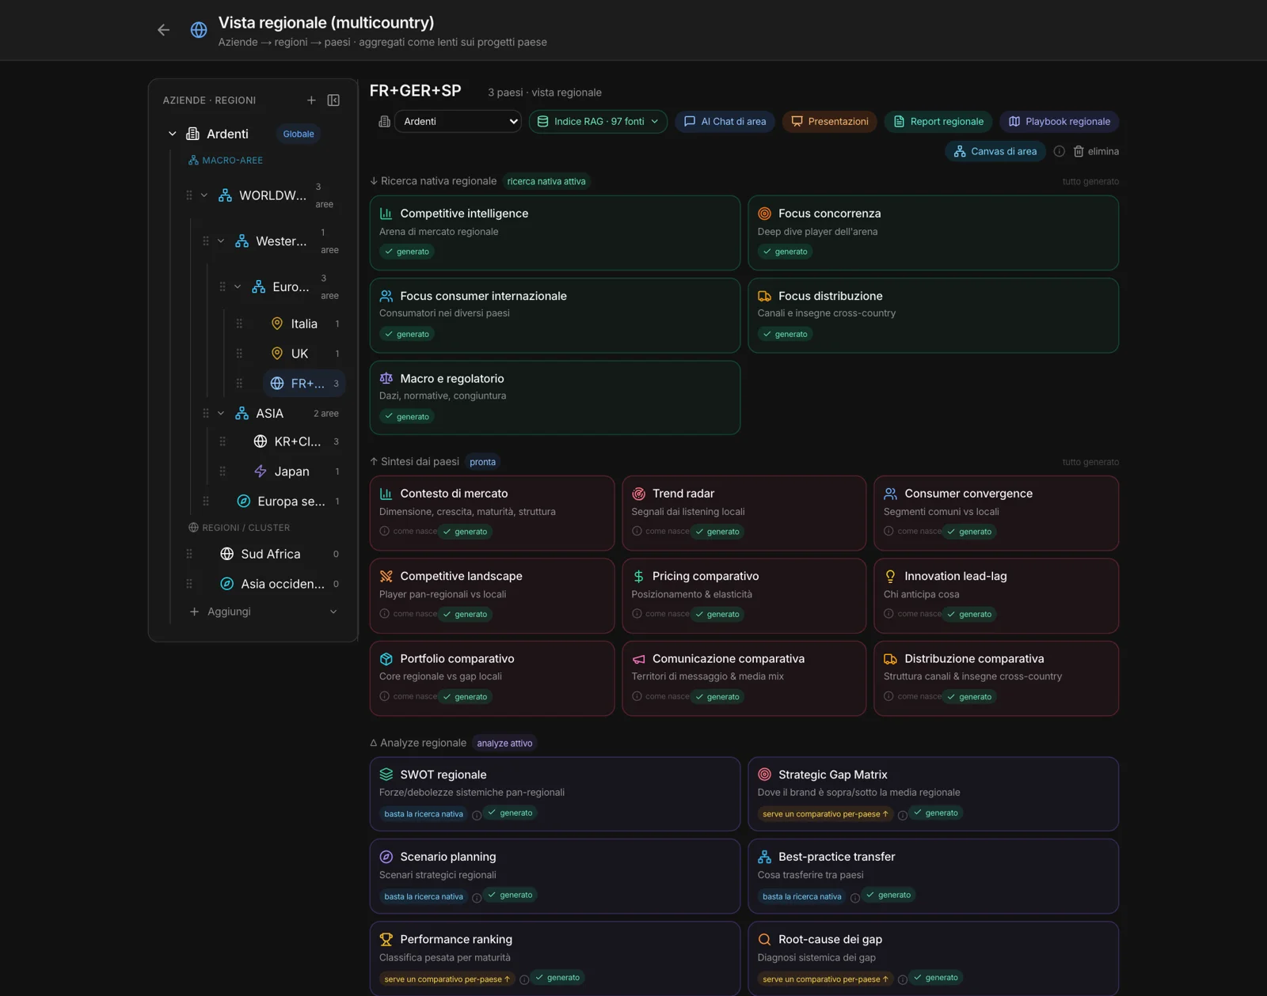
Task: Collapse the ASIA area node
Action: pos(221,413)
